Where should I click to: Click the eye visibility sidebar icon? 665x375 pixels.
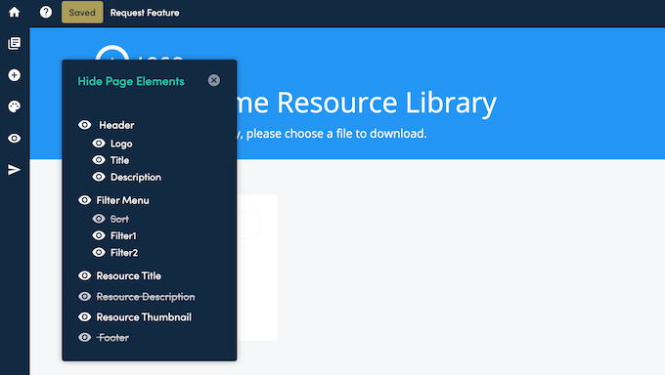[x=14, y=138]
